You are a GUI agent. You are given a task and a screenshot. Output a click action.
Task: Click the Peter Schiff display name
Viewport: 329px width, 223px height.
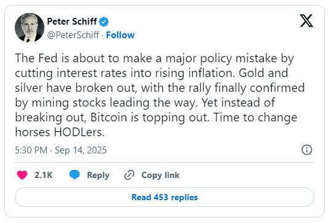pyautogui.click(x=72, y=22)
